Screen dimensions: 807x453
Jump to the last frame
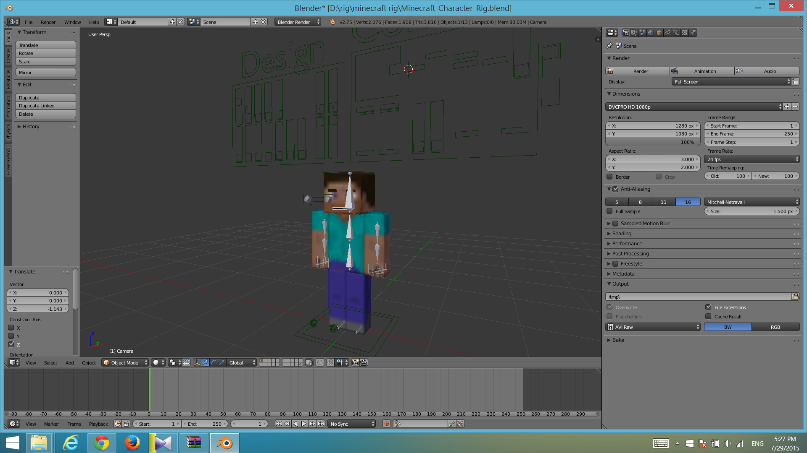(321, 424)
